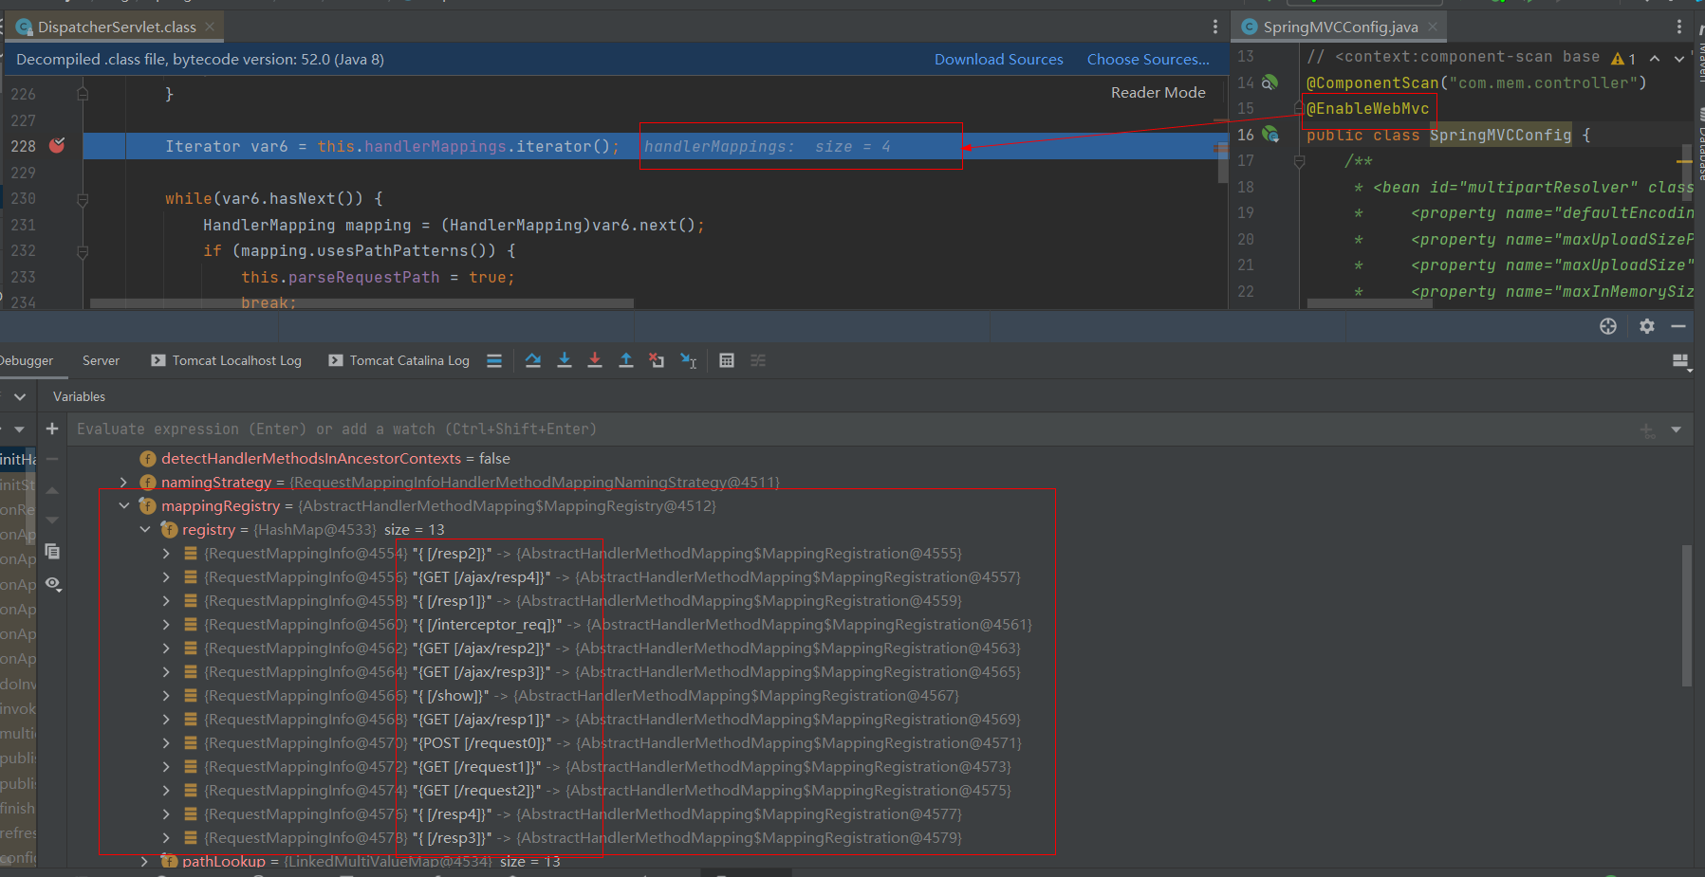Viewport: 1705px width, 877px height.
Task: Expand the namingStrategy node
Action: click(x=123, y=482)
